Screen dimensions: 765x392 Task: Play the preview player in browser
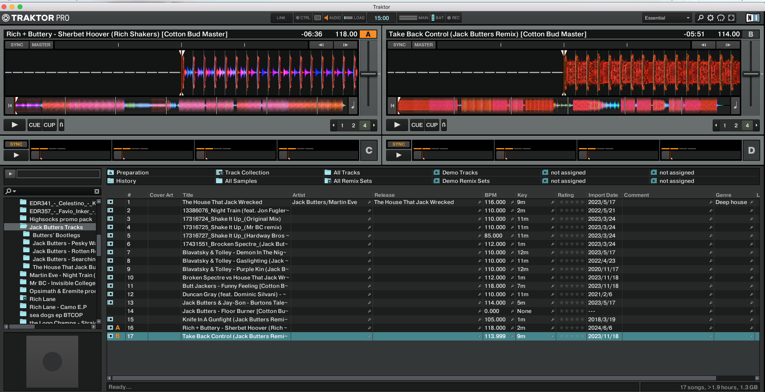tap(10, 174)
